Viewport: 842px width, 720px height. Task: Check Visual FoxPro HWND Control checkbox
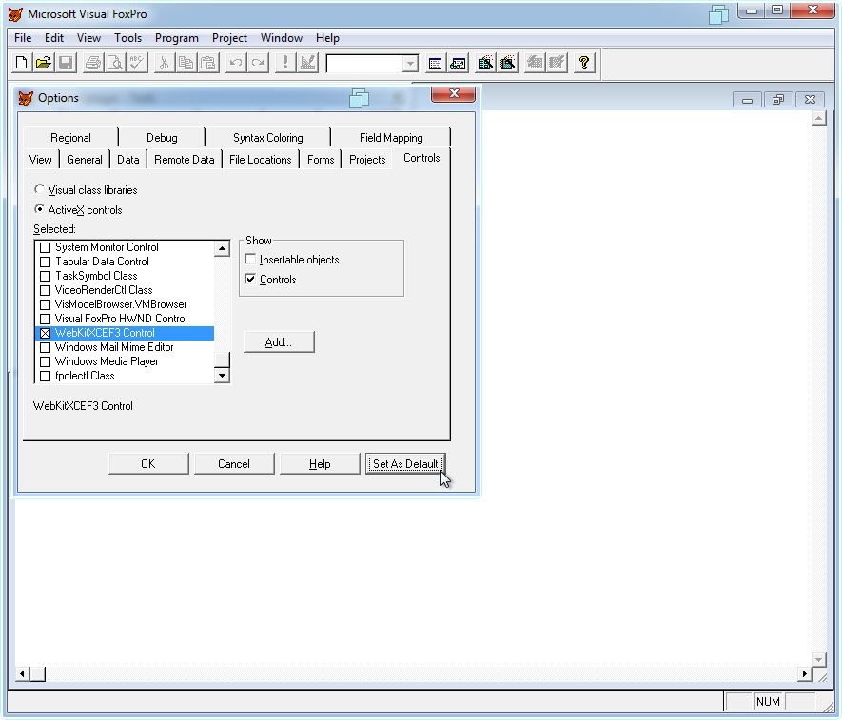click(x=46, y=319)
